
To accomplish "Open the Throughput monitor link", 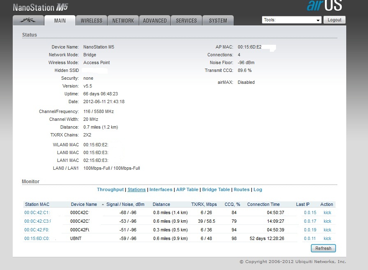I will [x=110, y=189].
